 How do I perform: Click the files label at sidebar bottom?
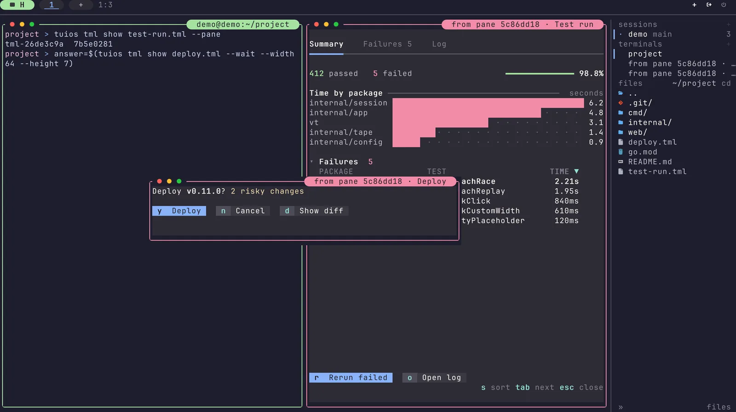tap(719, 407)
